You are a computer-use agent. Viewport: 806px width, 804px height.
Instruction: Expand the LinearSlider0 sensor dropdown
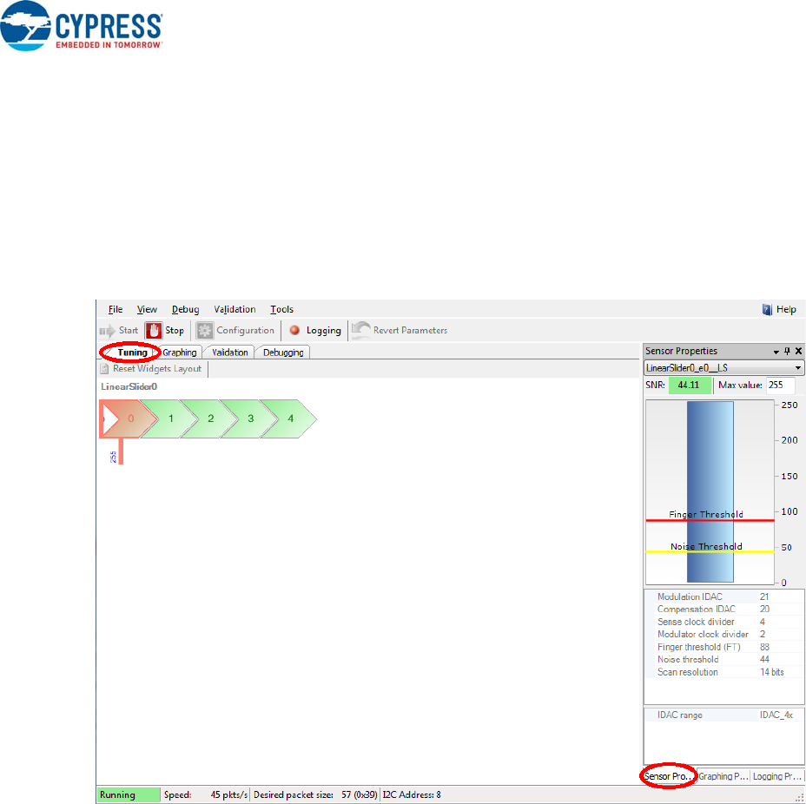coord(798,368)
